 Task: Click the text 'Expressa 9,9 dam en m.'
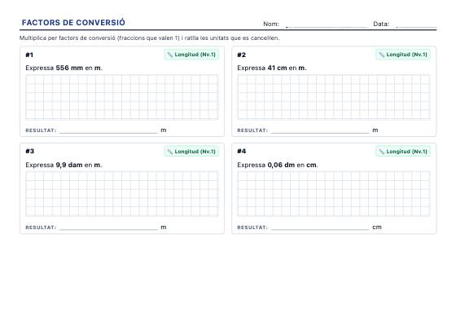pyautogui.click(x=64, y=165)
